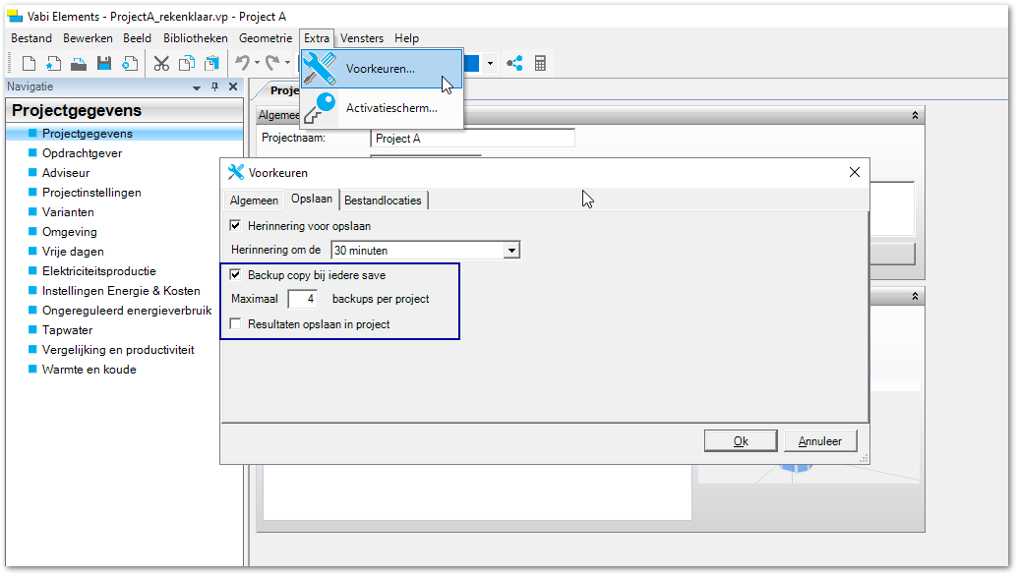This screenshot has width=1017, height=575.
Task: Switch to the Bestandlocaties tab
Action: click(x=383, y=201)
